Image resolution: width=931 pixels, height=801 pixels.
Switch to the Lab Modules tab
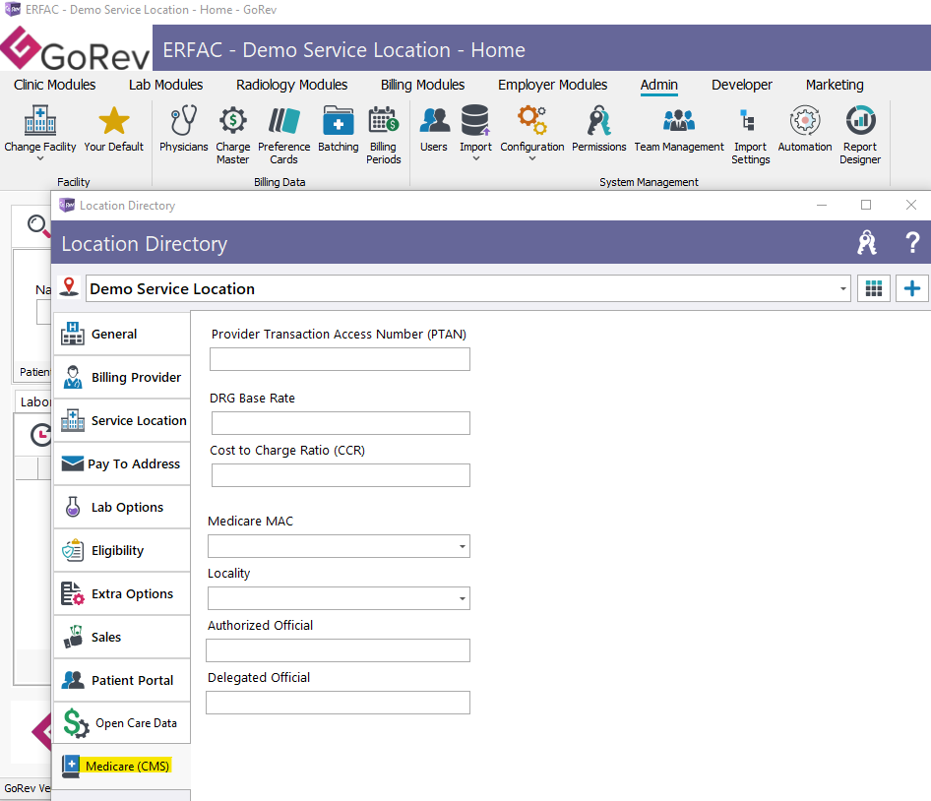pos(165,85)
